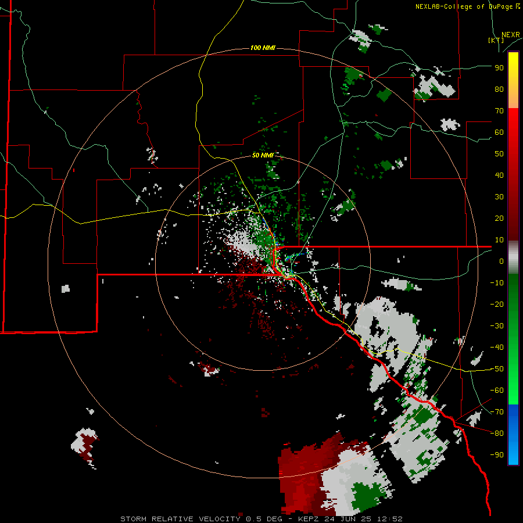Click the green echo patch at bottom right
The height and width of the screenshot is (523, 523).
tap(367, 497)
